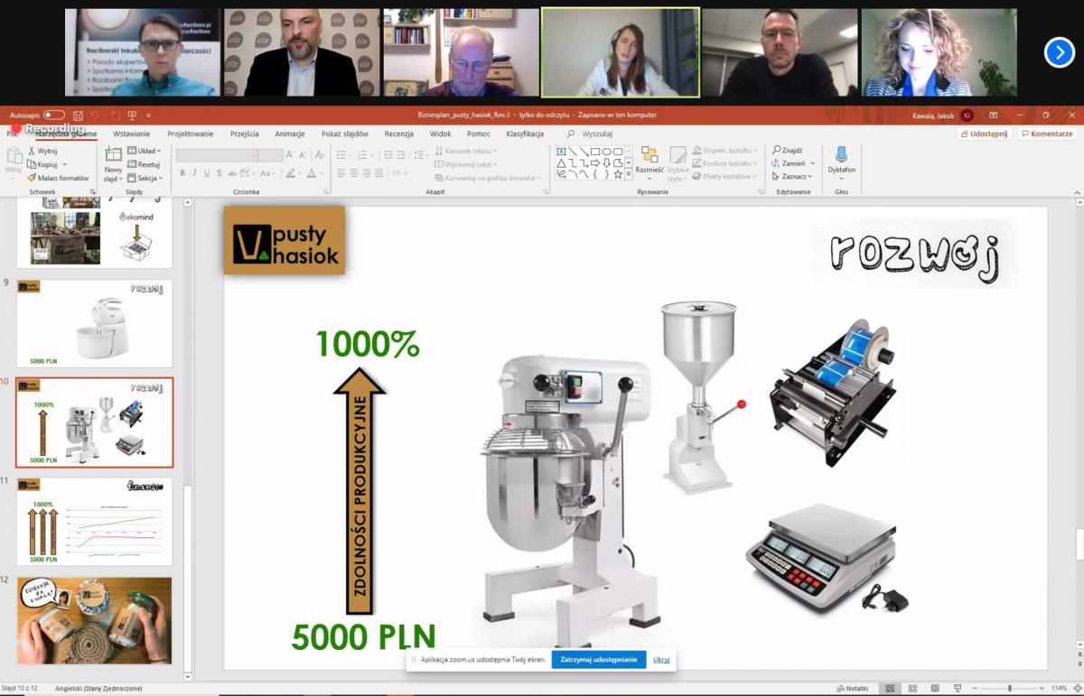Open the font name combo box
Viewport: 1084px width, 696px height.
(x=217, y=155)
